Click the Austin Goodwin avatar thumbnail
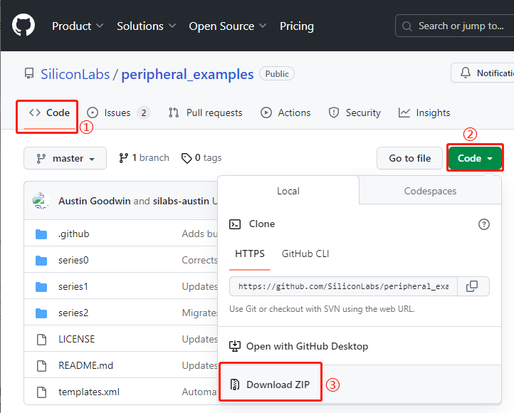Viewport: 514px width, 413px height. point(40,201)
